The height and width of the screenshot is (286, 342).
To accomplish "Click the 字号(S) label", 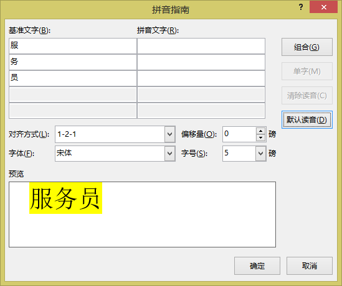I will 194,154.
